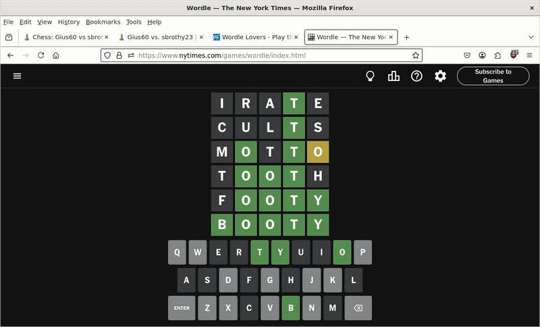
Task: Open the Tools menu
Action: coord(134,22)
